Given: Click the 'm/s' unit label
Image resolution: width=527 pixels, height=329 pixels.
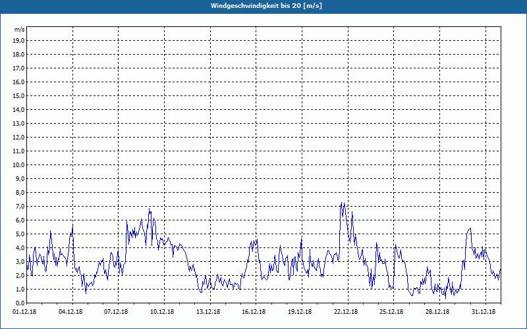Looking at the screenshot, I should point(20,30).
